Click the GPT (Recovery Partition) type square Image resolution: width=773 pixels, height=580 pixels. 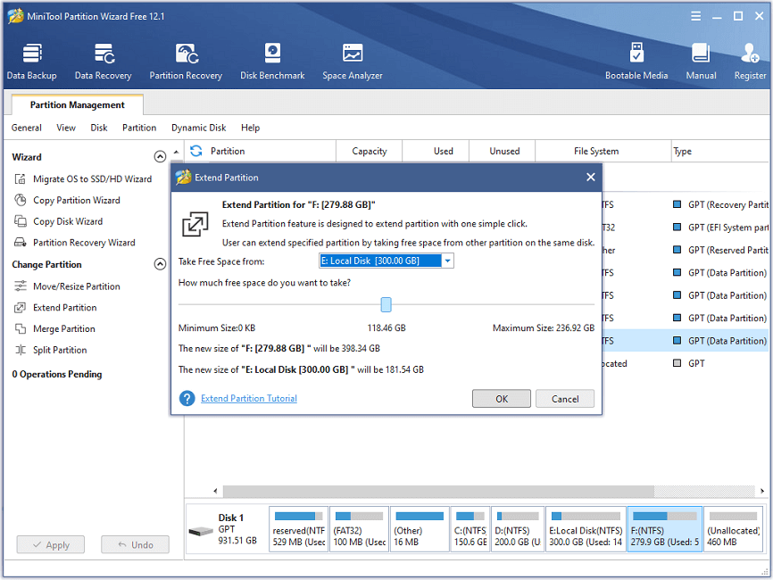[677, 204]
